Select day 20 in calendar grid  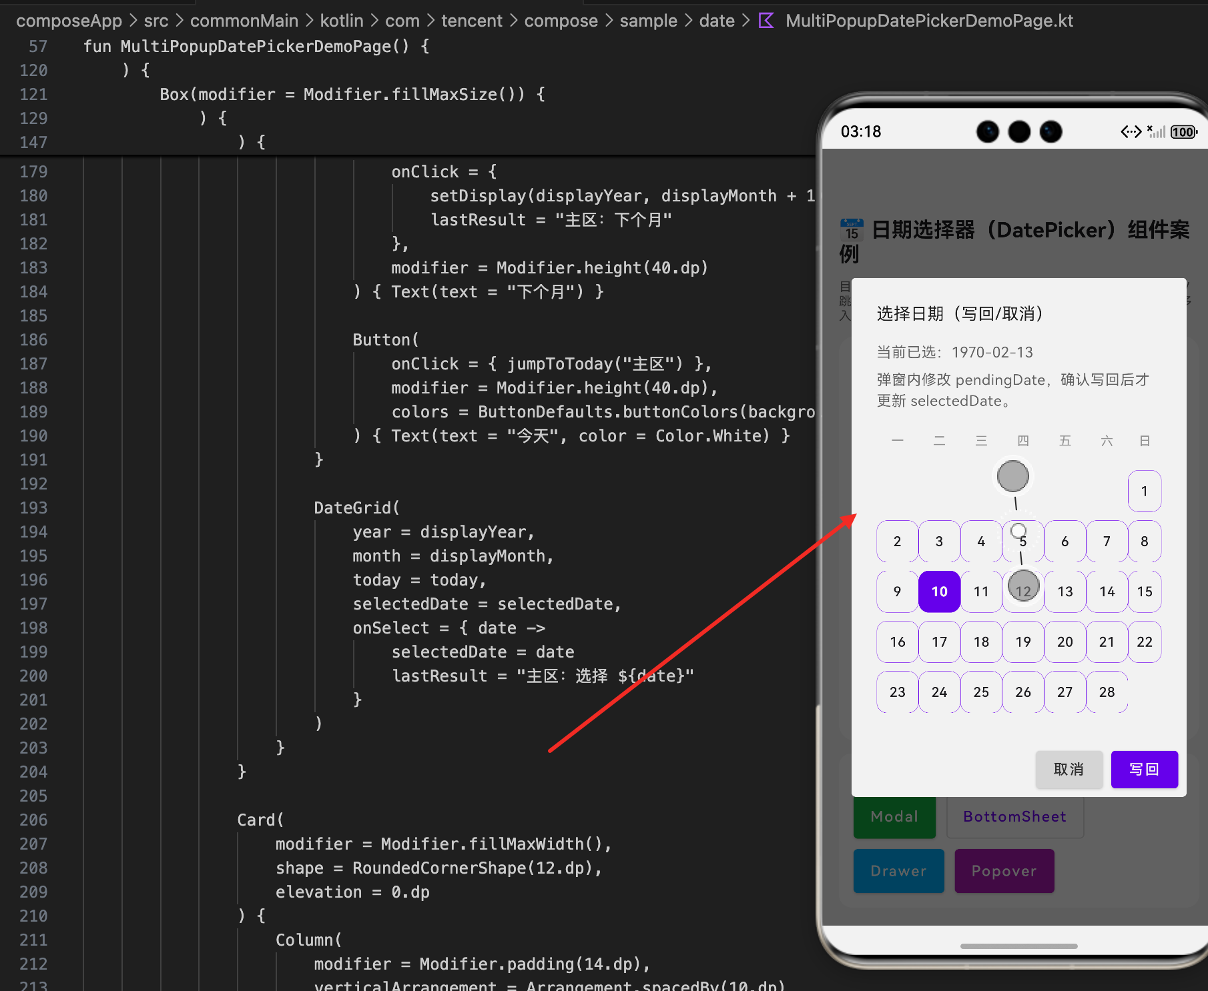coord(1065,642)
